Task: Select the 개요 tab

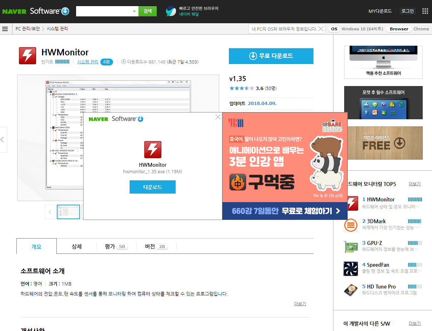Action: click(36, 246)
